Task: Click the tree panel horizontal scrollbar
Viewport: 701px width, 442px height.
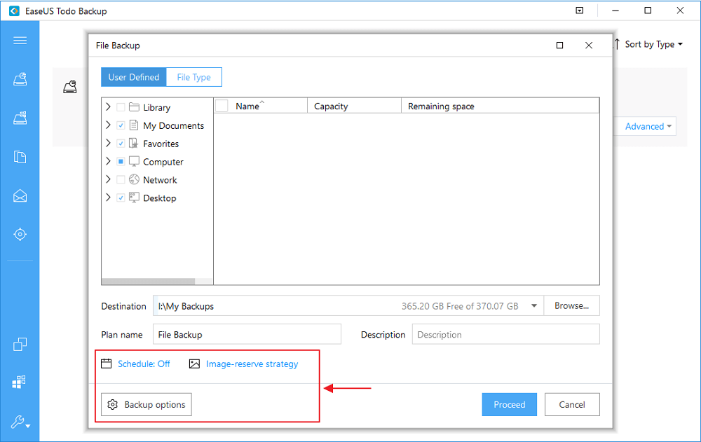Action: pyautogui.click(x=157, y=282)
